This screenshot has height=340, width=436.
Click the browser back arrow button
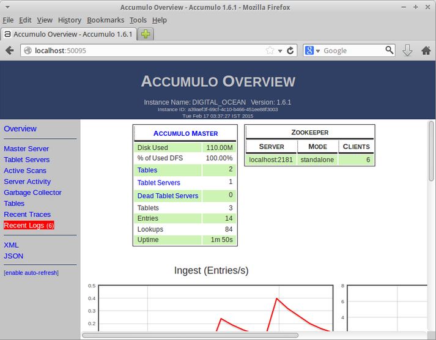tap(10, 51)
